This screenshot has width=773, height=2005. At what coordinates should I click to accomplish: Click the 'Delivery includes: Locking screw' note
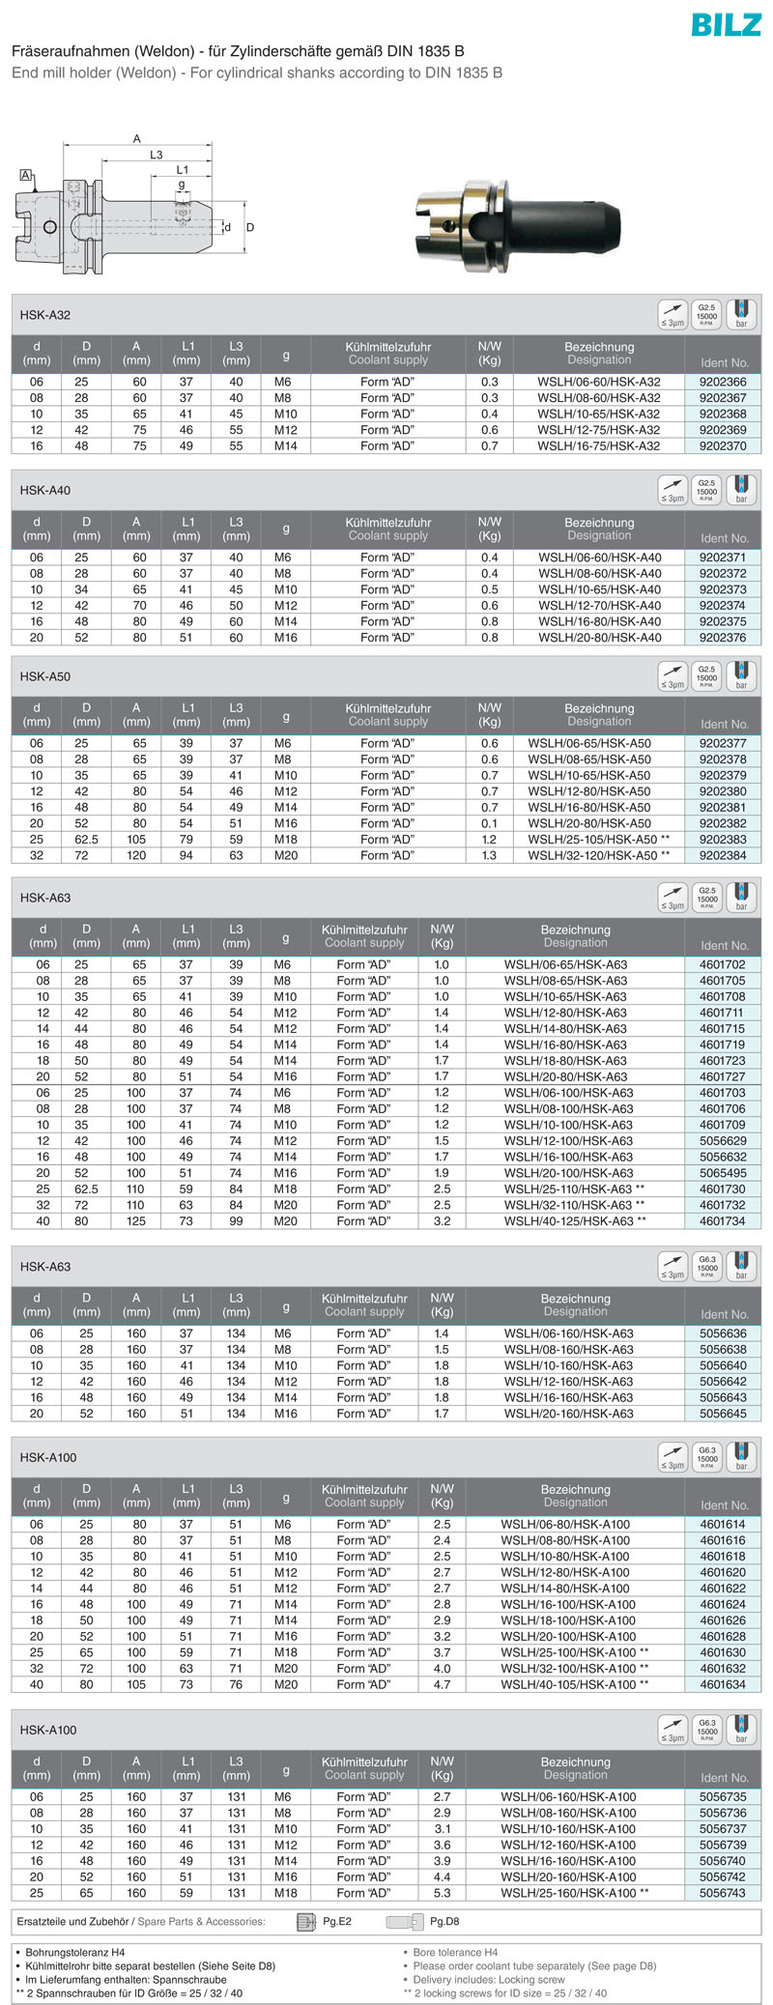click(489, 1980)
